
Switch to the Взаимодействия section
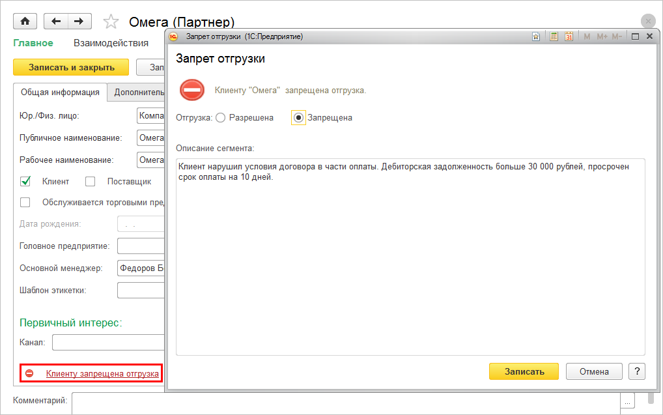(x=111, y=43)
